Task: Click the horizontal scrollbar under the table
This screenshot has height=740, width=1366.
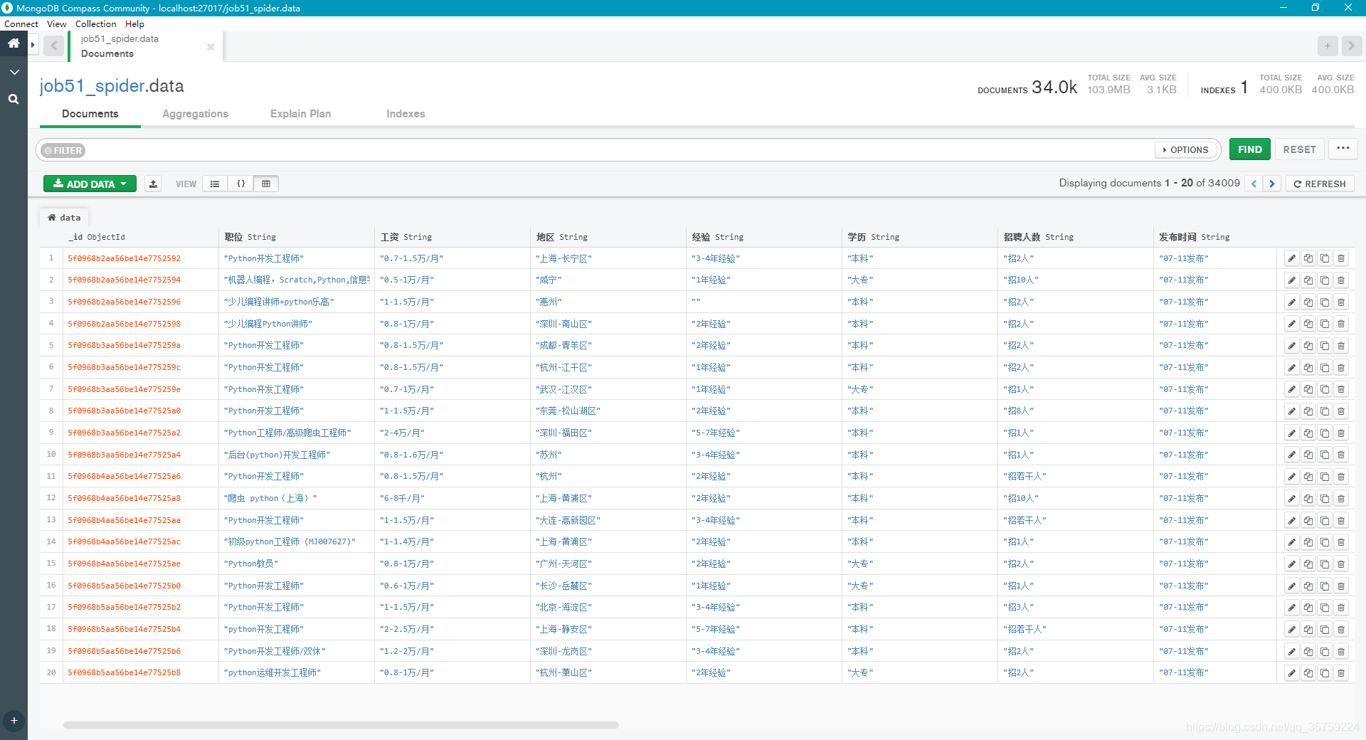Action: click(x=341, y=725)
